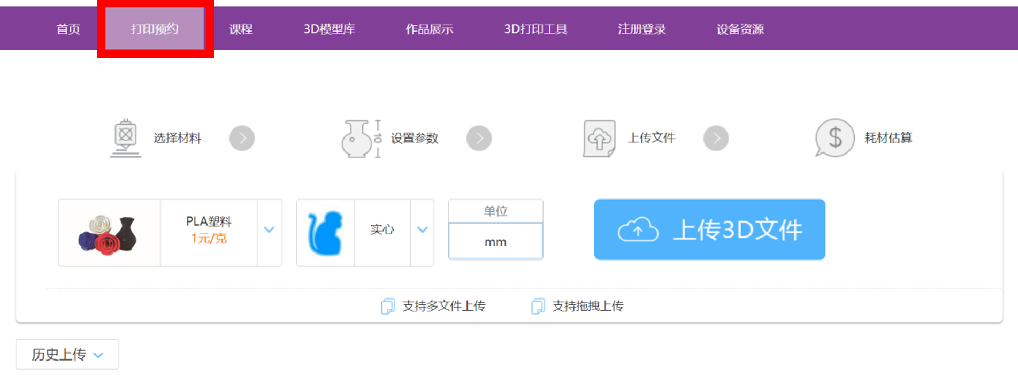Click the 上传3D文件 button
Image resolution: width=1018 pixels, height=375 pixels.
click(x=709, y=229)
